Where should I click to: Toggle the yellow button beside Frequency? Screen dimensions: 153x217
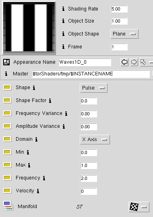coord(7,178)
